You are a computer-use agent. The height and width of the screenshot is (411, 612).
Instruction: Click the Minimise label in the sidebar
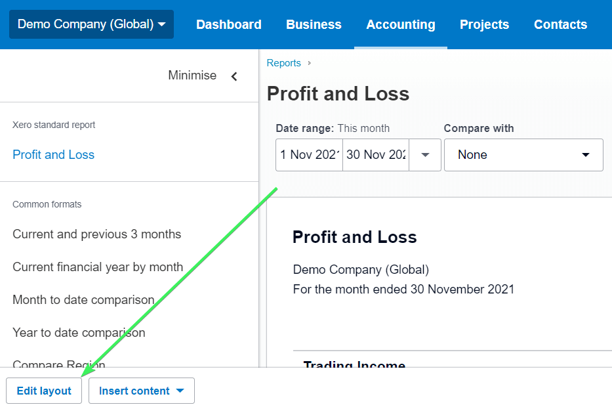click(x=192, y=75)
